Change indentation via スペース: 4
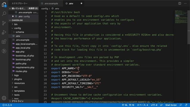Viewport: 190px width, 107px height. coord(142,105)
